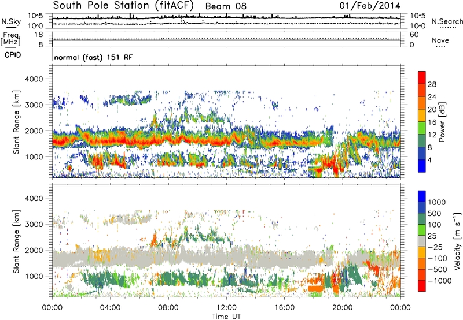This screenshot has width=463, height=320.
Task: Select the -1000 tick on Velocity colorbar
Action: tap(439, 281)
